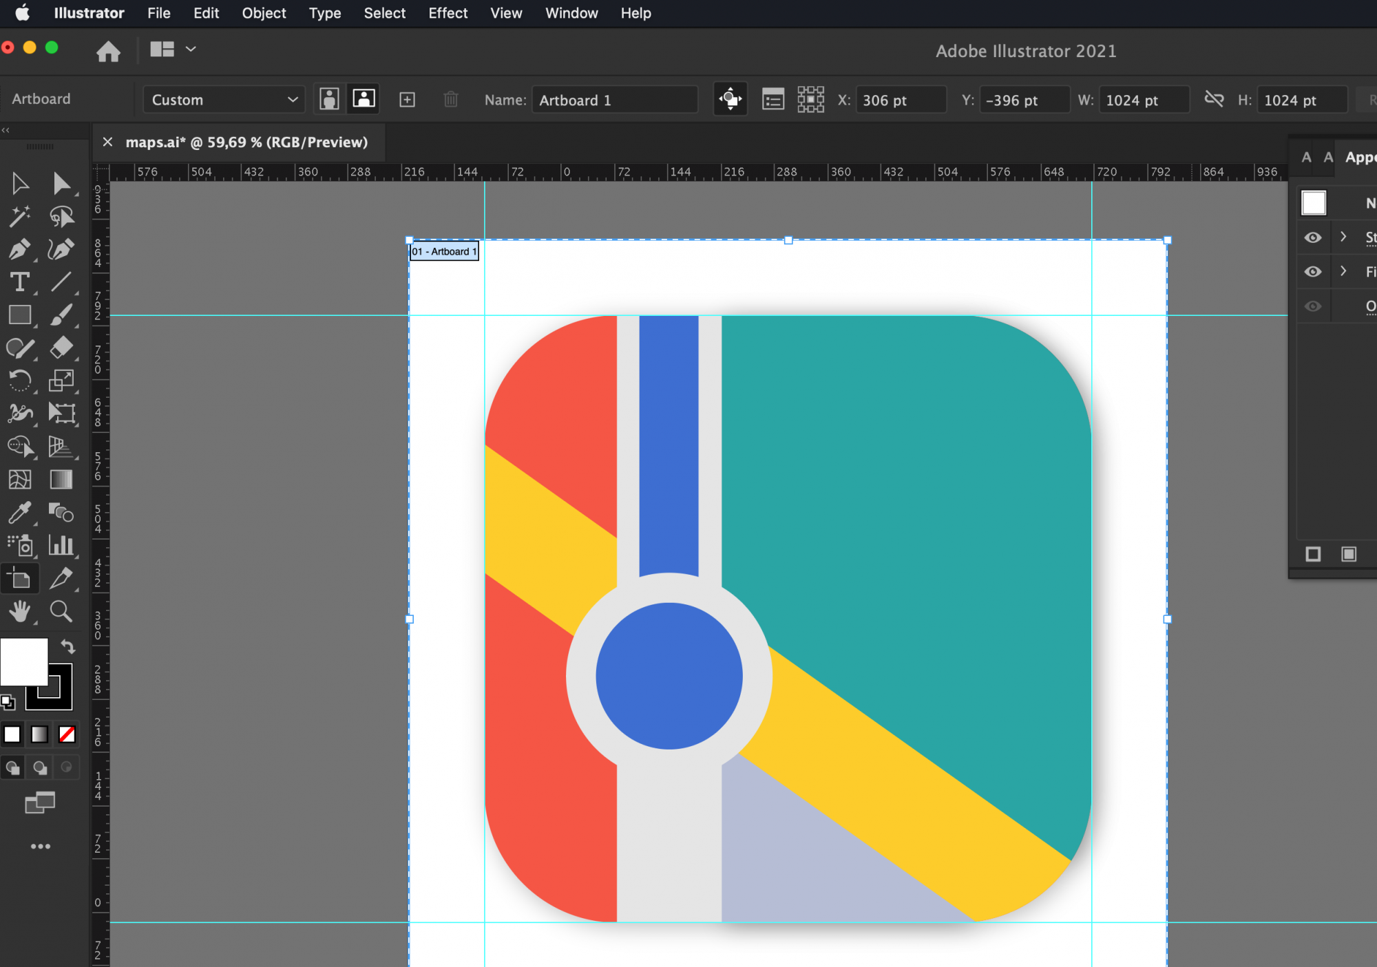
Task: Select the Shape Builder tool
Action: [x=20, y=447]
